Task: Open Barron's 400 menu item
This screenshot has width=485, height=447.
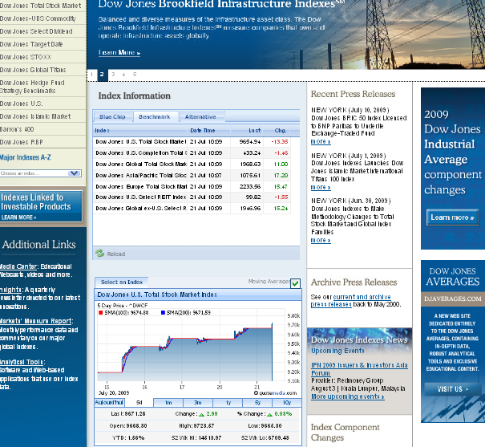Action: (17, 129)
